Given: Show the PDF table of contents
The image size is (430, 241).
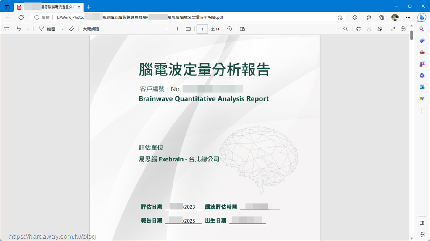Looking at the screenshot, I should [x=7, y=29].
